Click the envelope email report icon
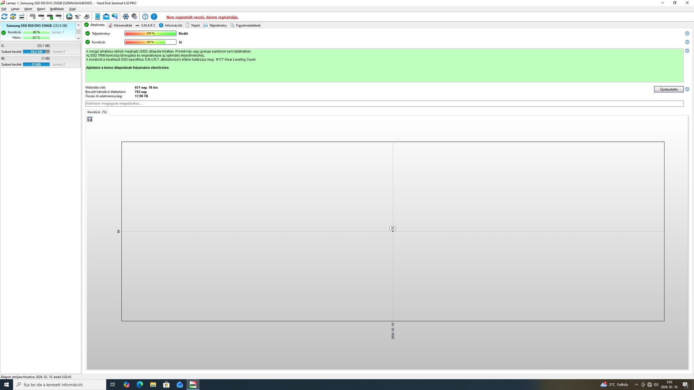 tap(106, 17)
